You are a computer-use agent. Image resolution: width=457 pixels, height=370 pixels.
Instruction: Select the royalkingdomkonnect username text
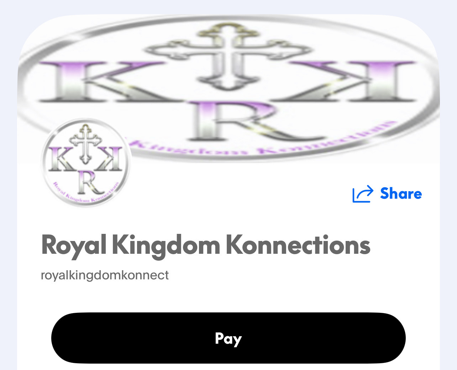click(x=105, y=275)
